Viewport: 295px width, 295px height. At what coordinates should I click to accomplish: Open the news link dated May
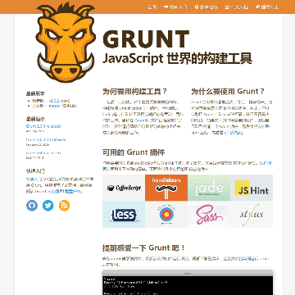click(43, 153)
